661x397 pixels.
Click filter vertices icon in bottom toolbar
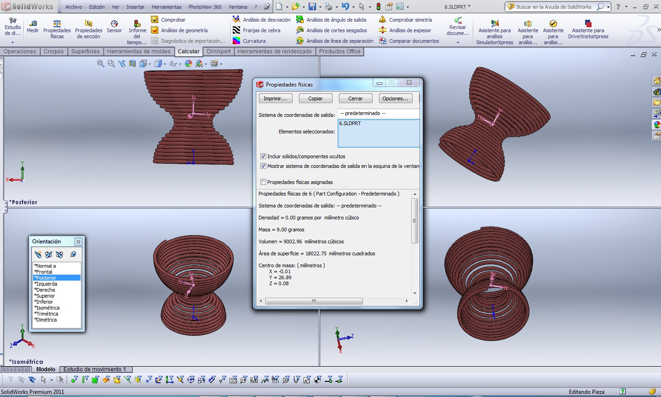coord(75,380)
